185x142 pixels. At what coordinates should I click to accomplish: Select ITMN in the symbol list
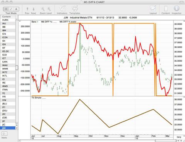click(x=8, y=90)
